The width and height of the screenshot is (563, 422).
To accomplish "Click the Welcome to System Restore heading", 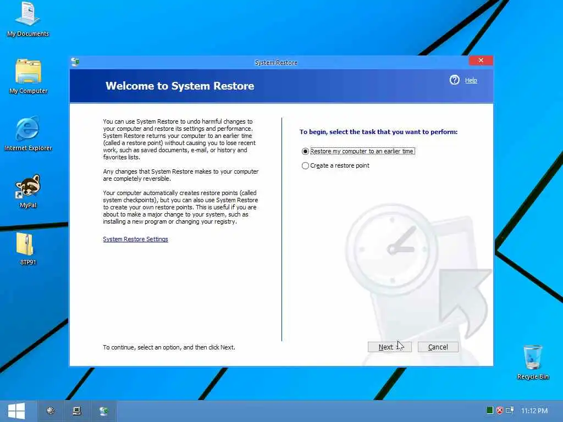I will [x=180, y=86].
